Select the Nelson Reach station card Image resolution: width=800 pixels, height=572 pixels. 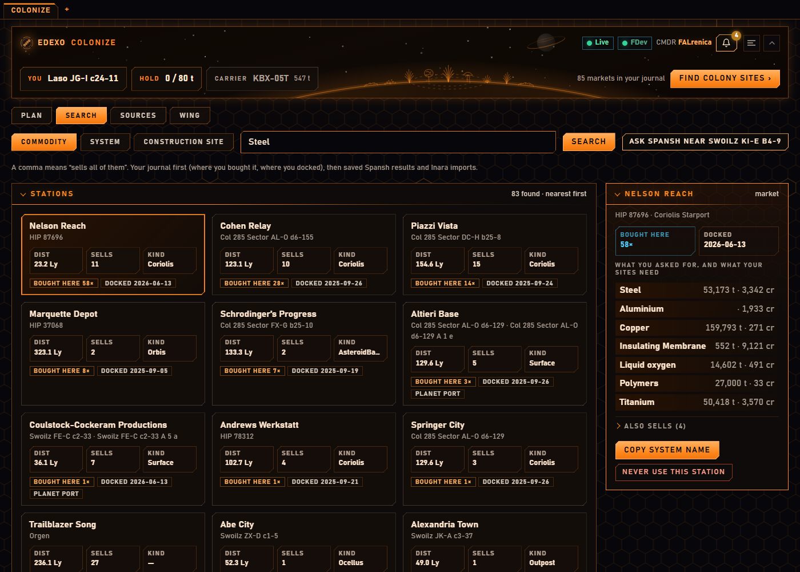click(113, 255)
